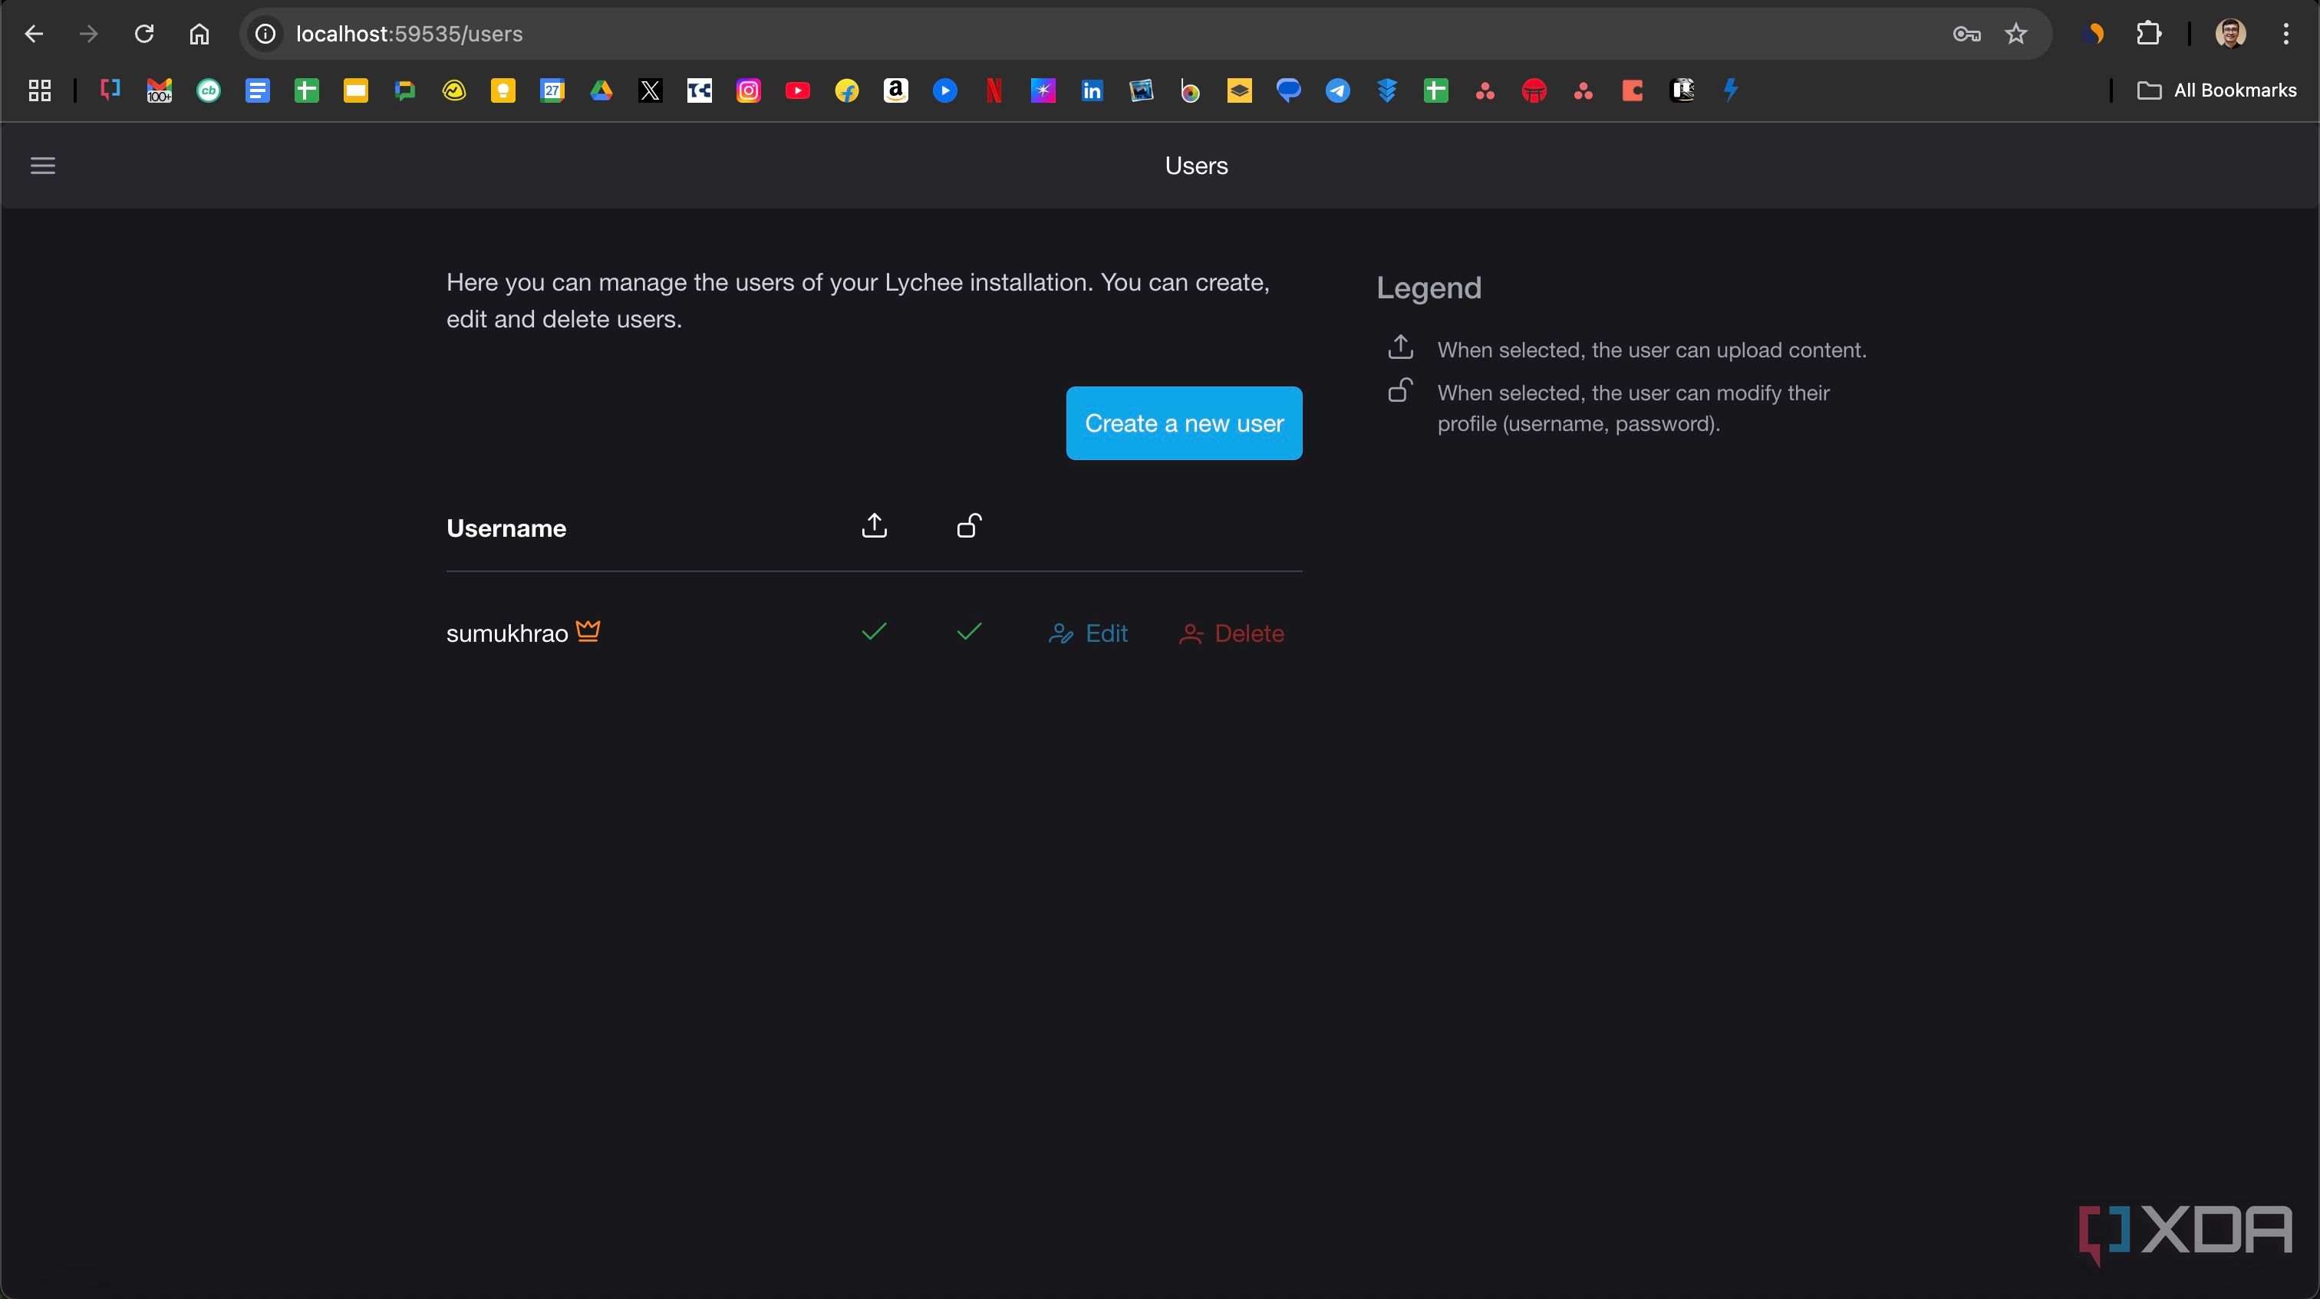2320x1299 pixels.
Task: Open the Flipkart bookmark
Action: [x=846, y=90]
